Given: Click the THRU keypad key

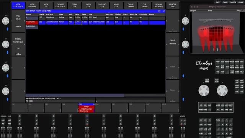Looking at the screenshot, I should tap(218, 120).
